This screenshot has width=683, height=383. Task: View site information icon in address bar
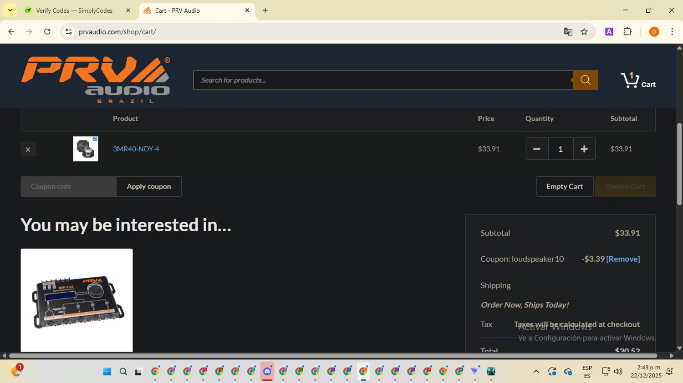click(69, 32)
